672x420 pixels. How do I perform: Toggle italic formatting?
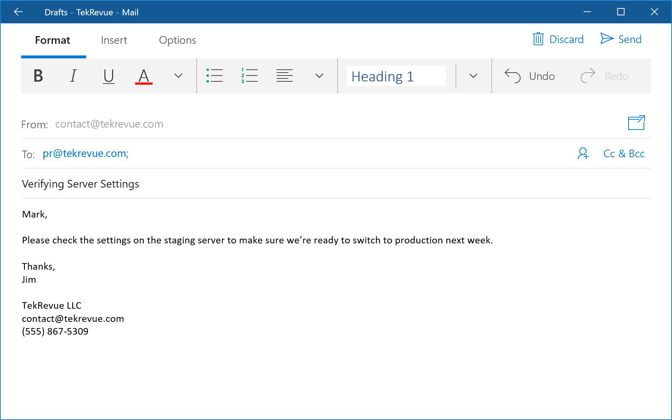73,76
